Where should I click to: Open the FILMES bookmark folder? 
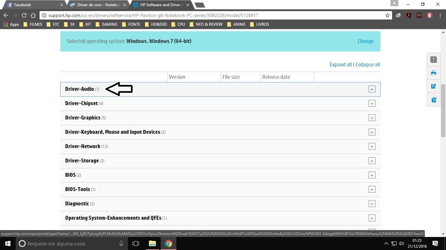pyautogui.click(x=33, y=24)
